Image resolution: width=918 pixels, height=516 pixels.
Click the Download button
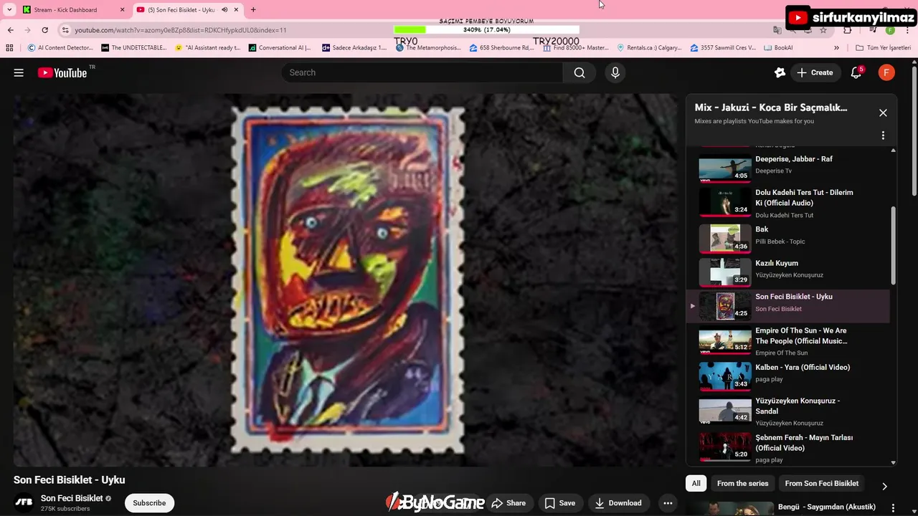[x=618, y=503]
